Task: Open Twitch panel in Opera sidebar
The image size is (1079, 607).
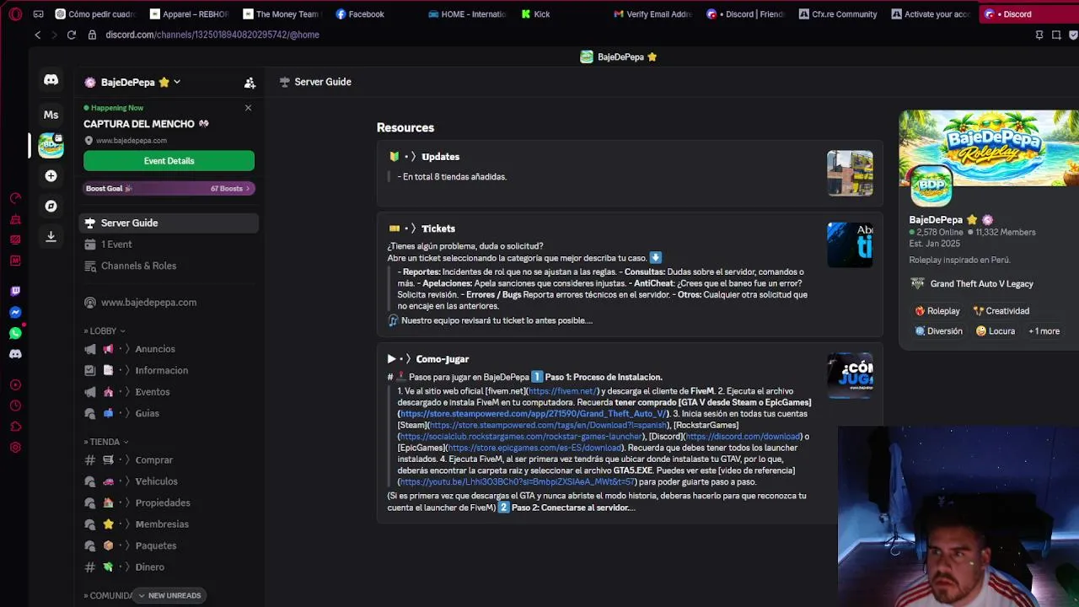Action: 15,291
